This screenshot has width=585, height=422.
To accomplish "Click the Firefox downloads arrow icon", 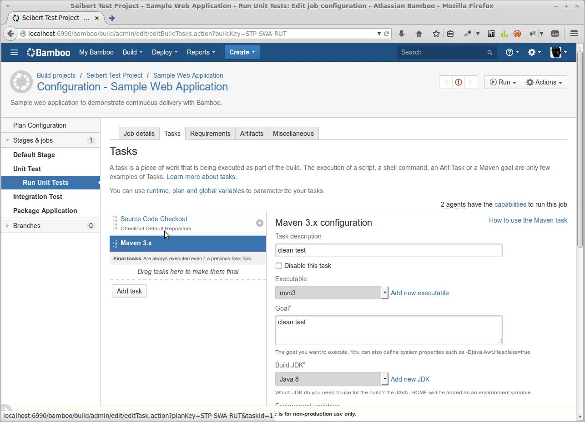I will (402, 34).
